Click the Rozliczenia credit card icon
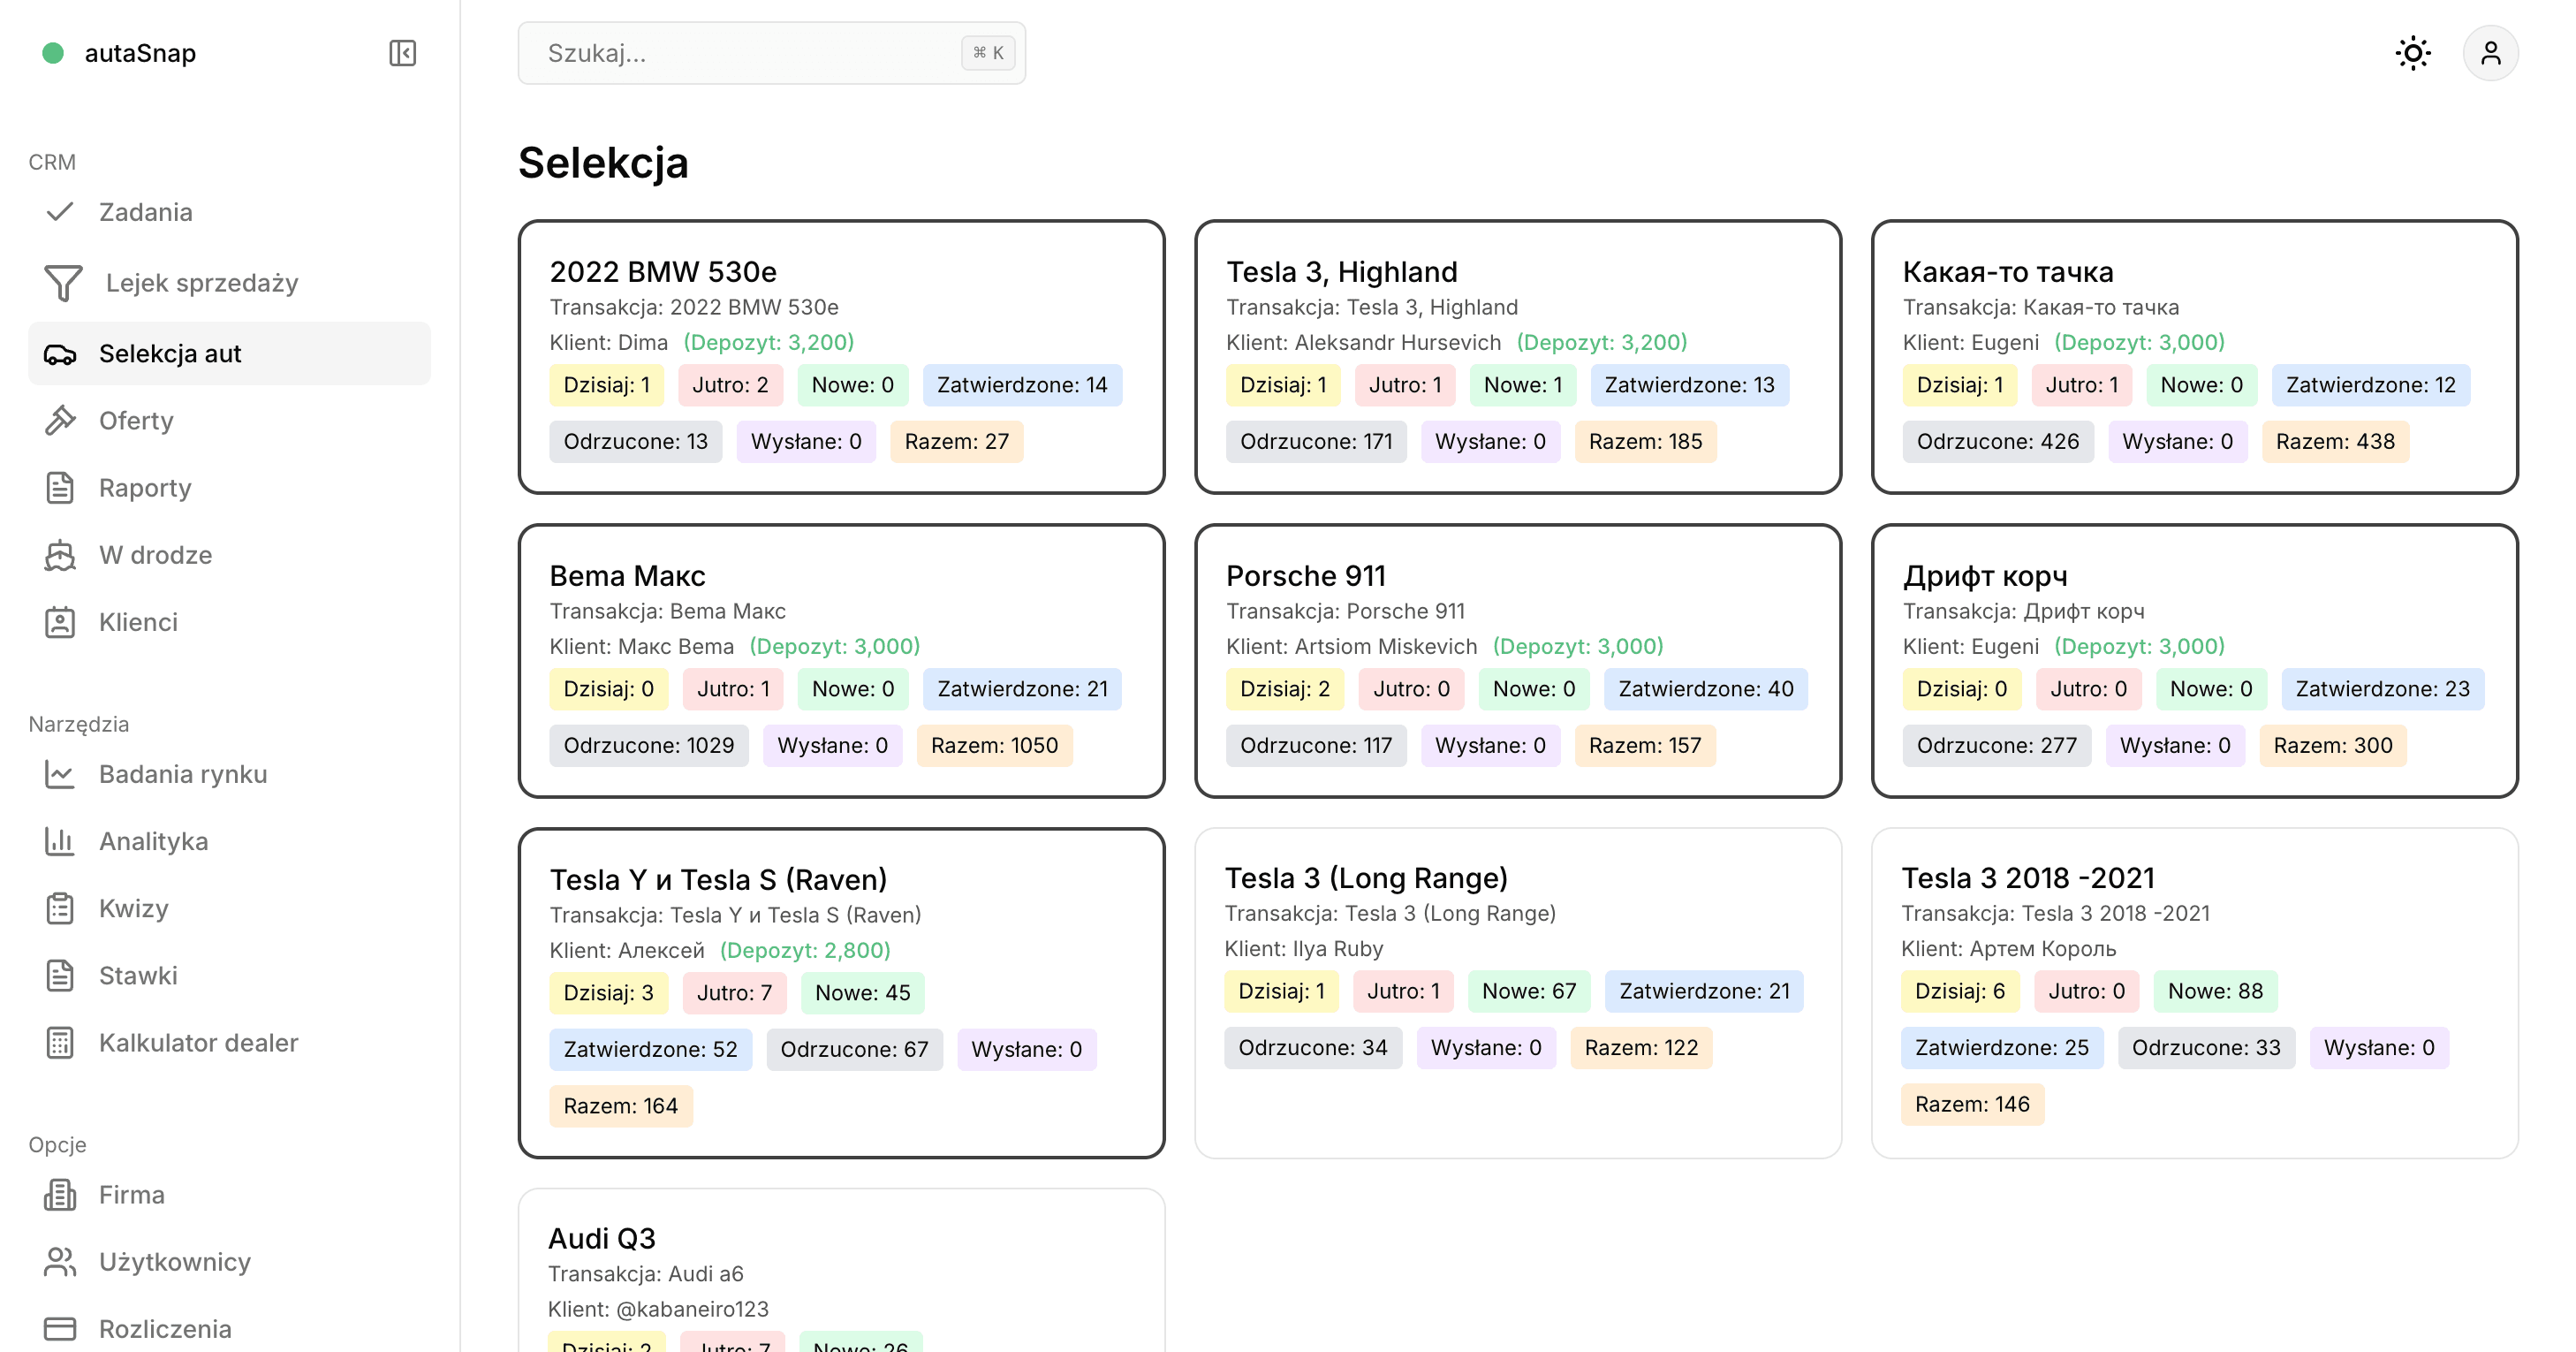Viewport: 2576px width, 1352px height. 60,1329
